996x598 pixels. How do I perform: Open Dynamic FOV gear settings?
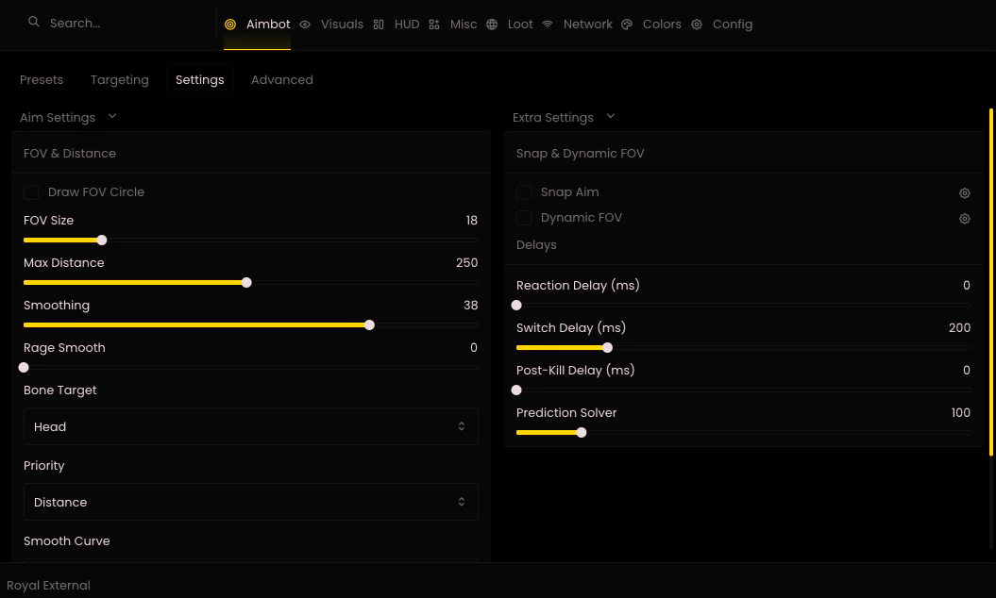click(964, 219)
